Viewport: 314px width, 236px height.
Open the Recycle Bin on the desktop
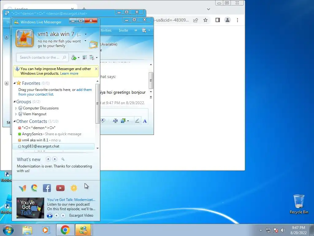point(299,204)
